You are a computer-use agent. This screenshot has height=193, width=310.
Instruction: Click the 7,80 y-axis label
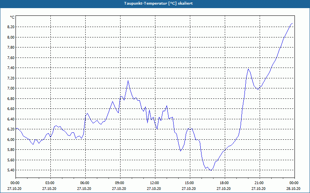(11, 47)
